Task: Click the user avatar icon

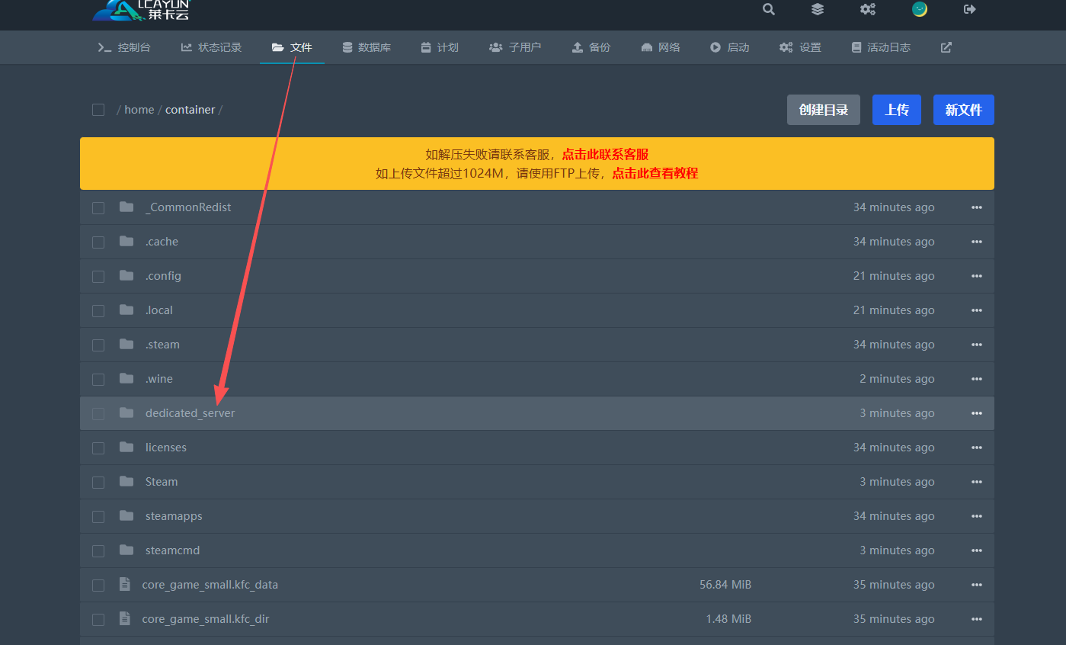Action: [920, 9]
